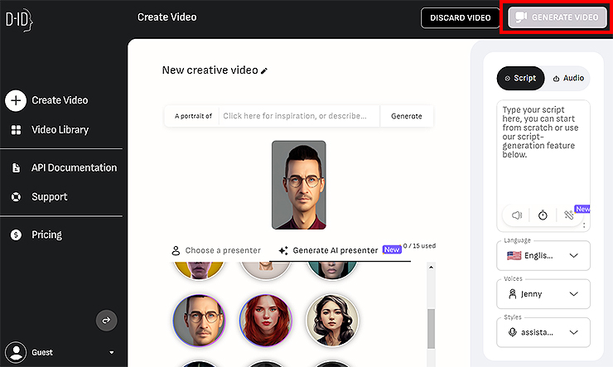
Task: Click the Pricing dollar icon
Action: pos(16,234)
